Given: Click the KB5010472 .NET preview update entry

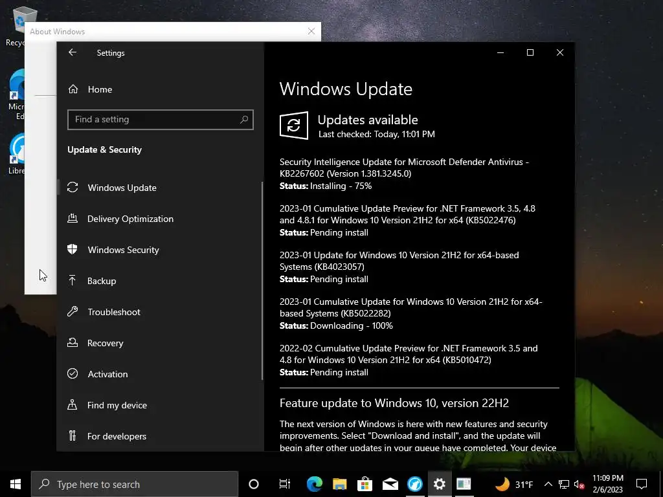Looking at the screenshot, I should [409, 354].
